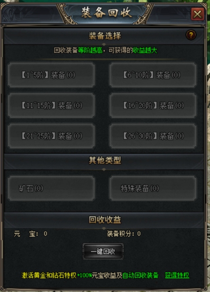
Task: Select the 矿石(0) recycle type
Action: tap(51, 189)
